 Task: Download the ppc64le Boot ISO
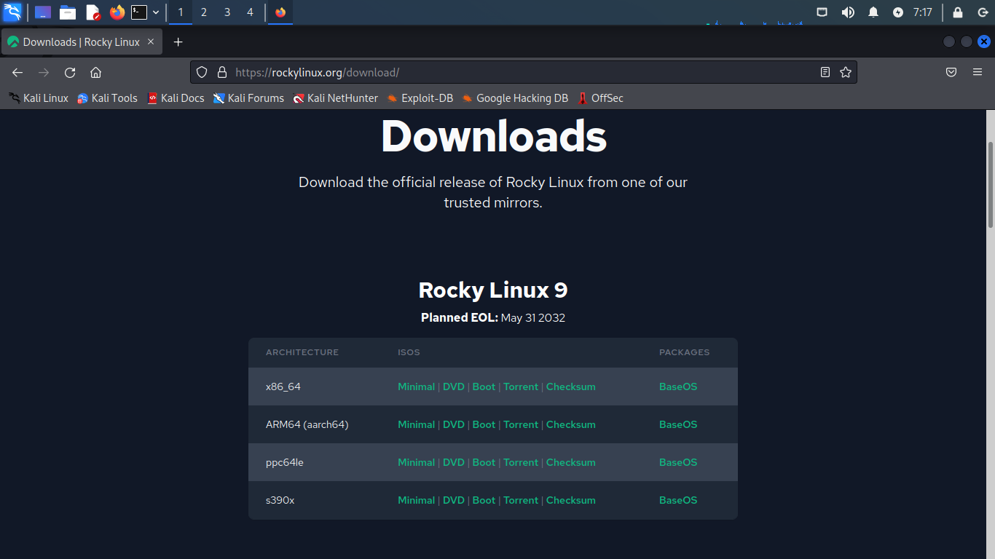click(x=484, y=462)
